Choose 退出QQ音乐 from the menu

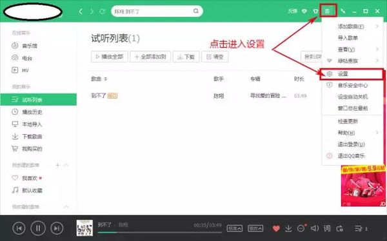[352, 156]
